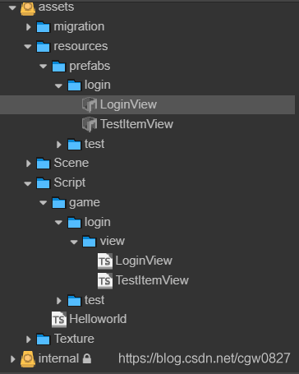The image size is (299, 374).
Task: Click the LoginView prefab icon
Action: [90, 104]
